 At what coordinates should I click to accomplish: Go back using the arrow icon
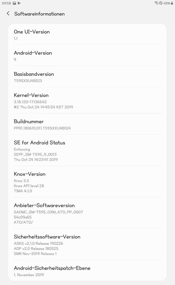click(x=8, y=13)
